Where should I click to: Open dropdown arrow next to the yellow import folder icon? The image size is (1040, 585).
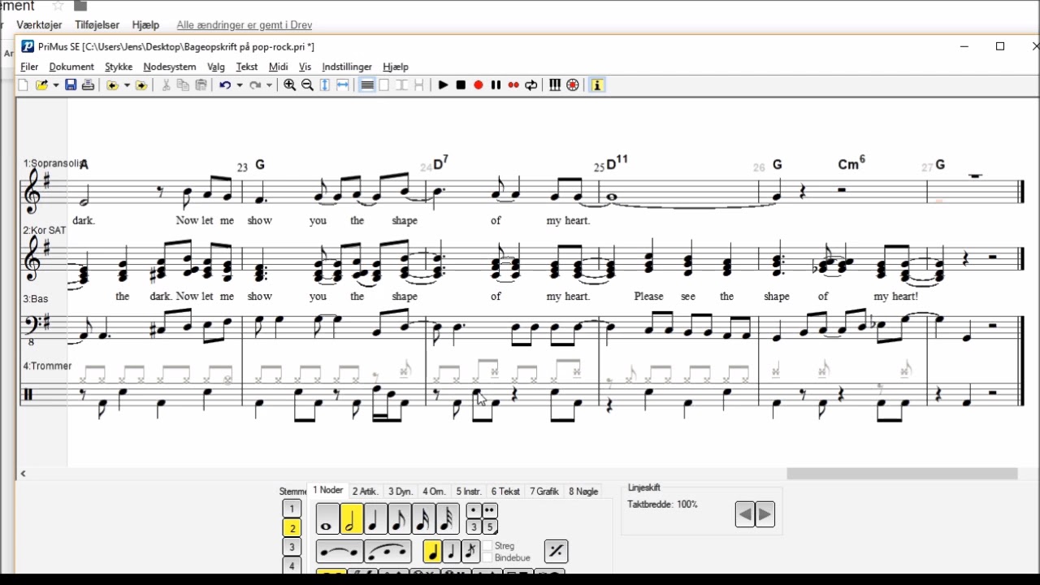127,85
